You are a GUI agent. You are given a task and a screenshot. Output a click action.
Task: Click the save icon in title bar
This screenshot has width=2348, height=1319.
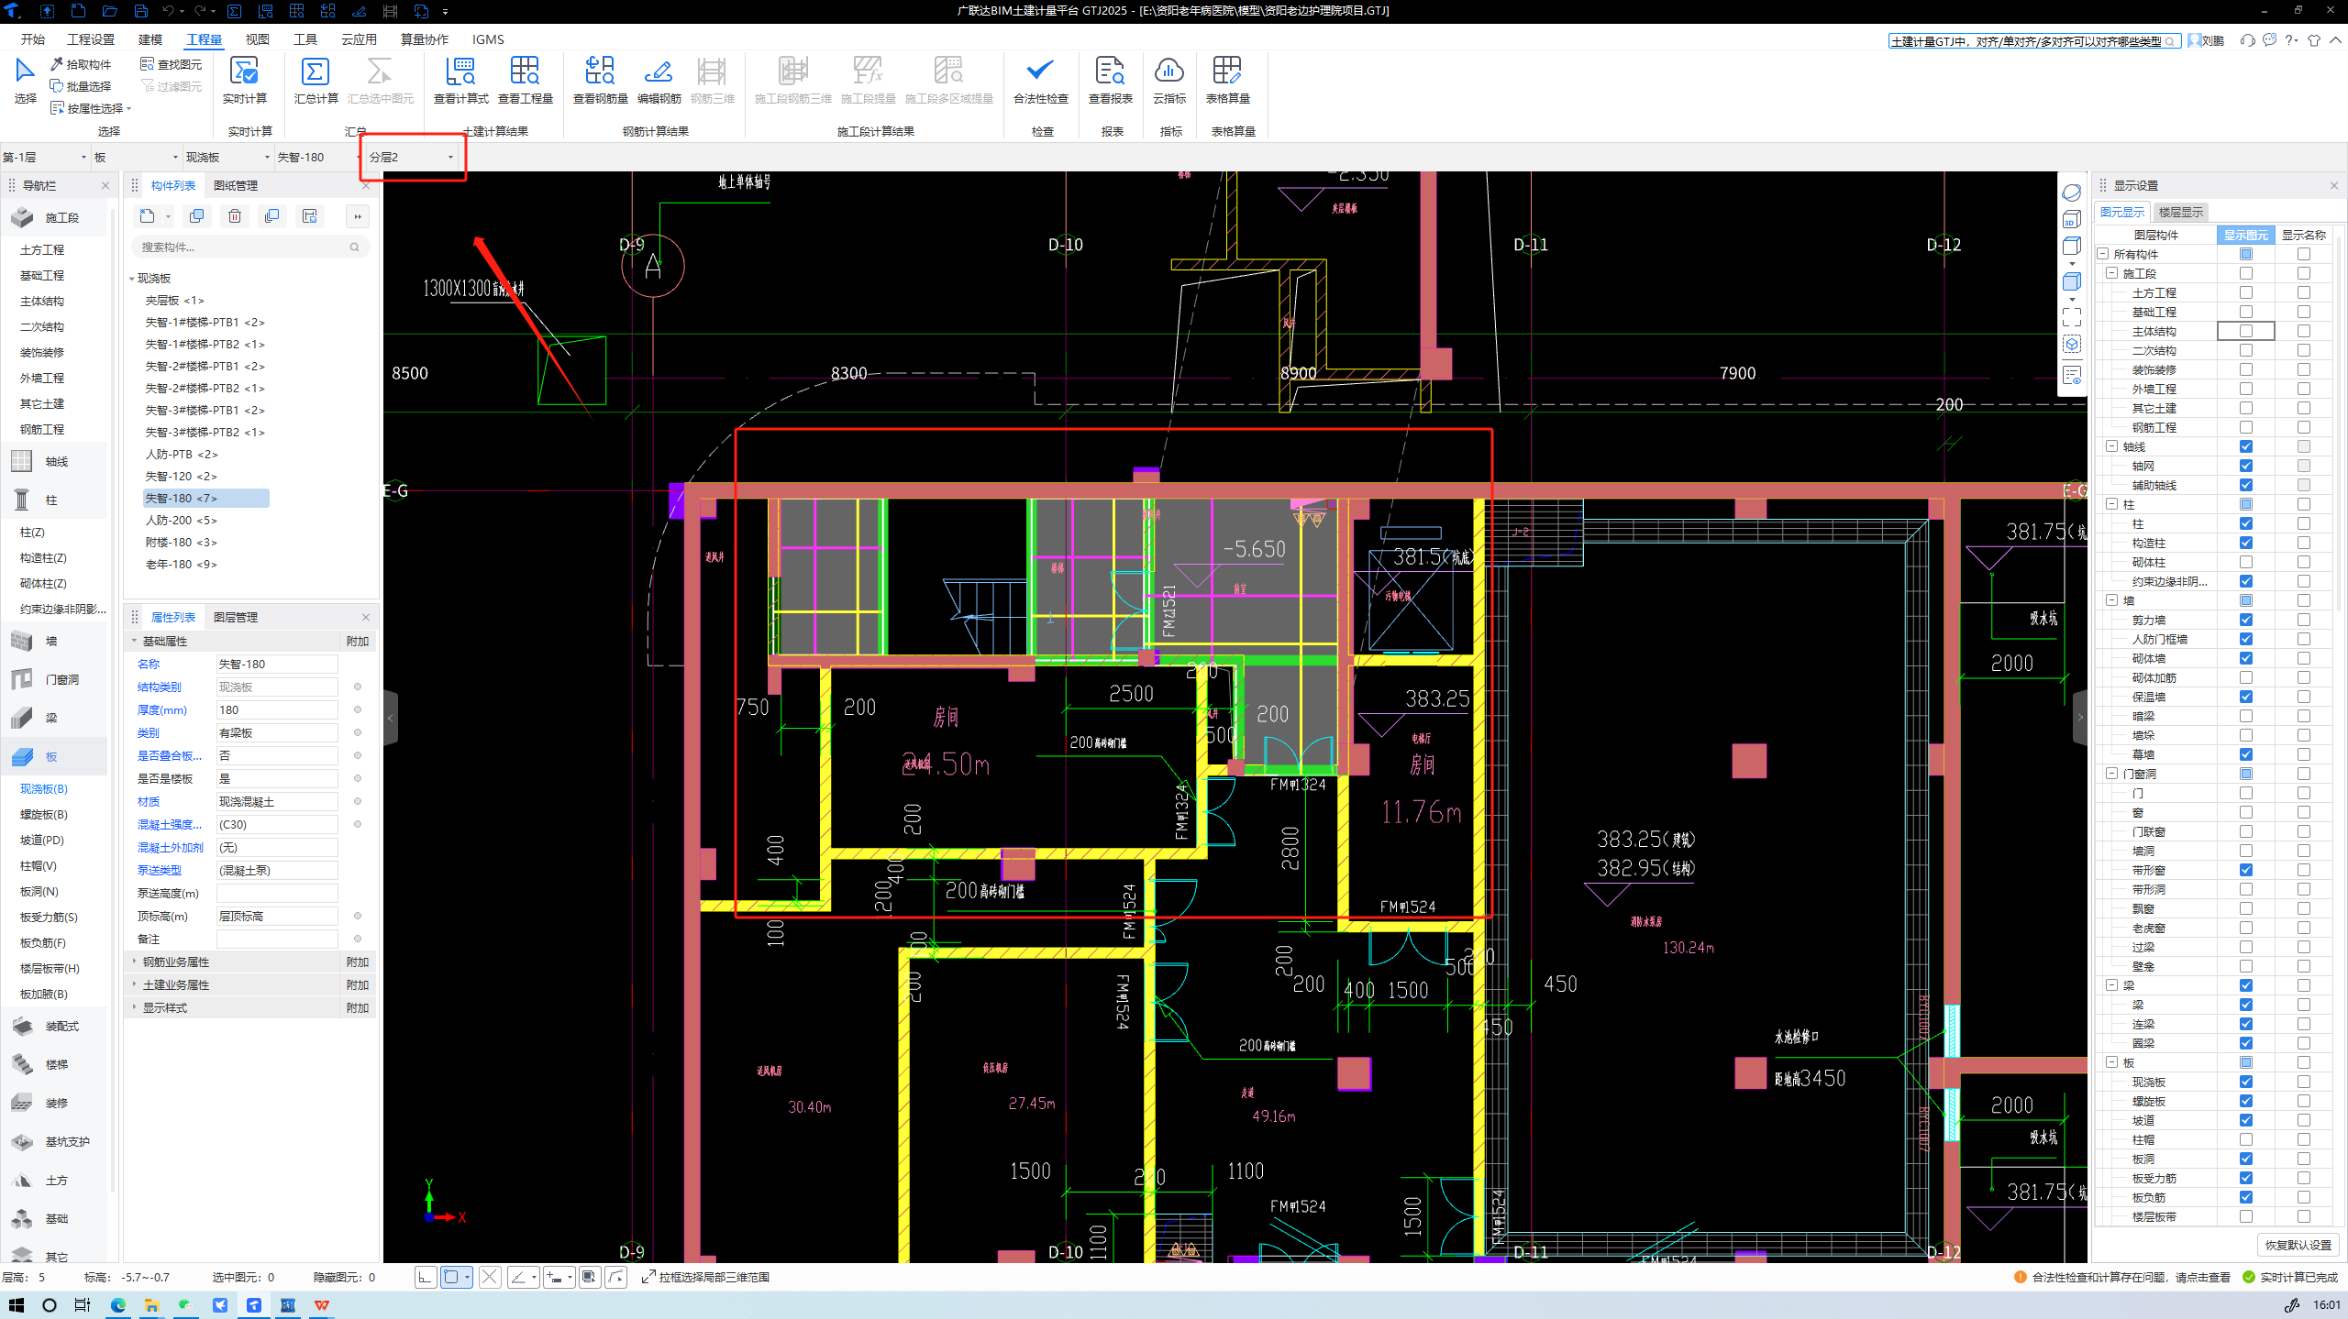coord(140,11)
